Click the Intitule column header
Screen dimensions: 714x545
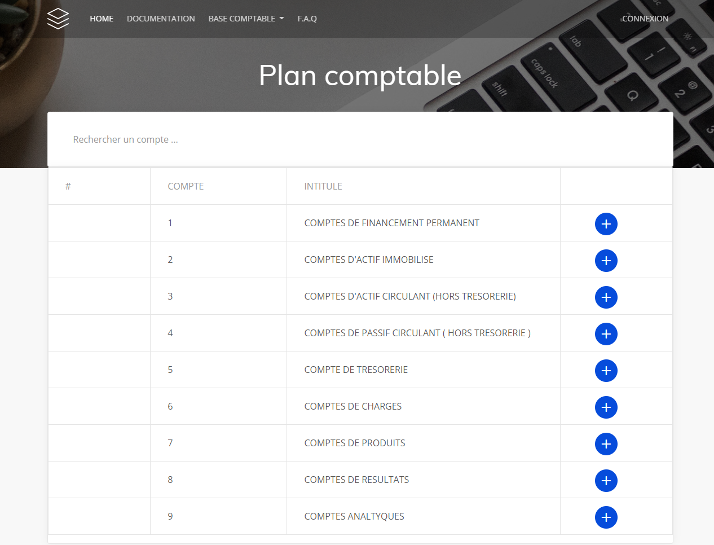coord(323,186)
